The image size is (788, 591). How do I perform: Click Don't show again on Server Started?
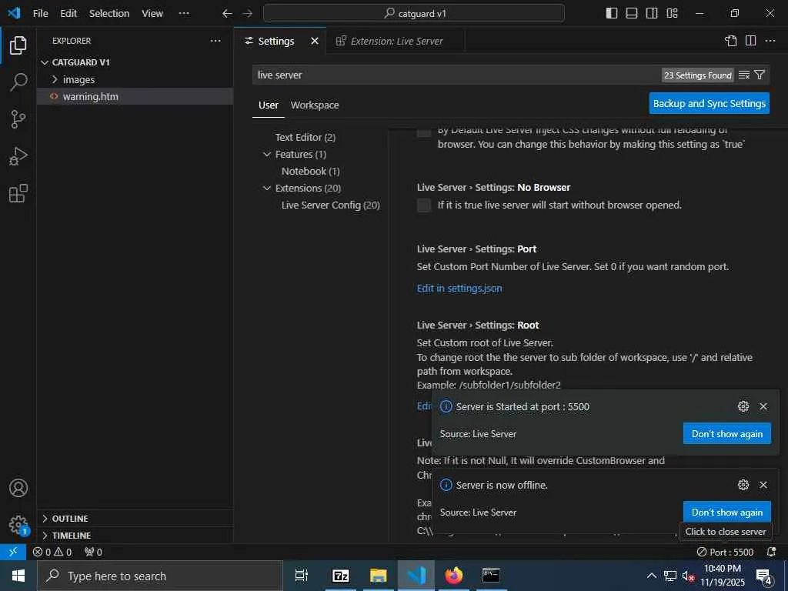[726, 434]
